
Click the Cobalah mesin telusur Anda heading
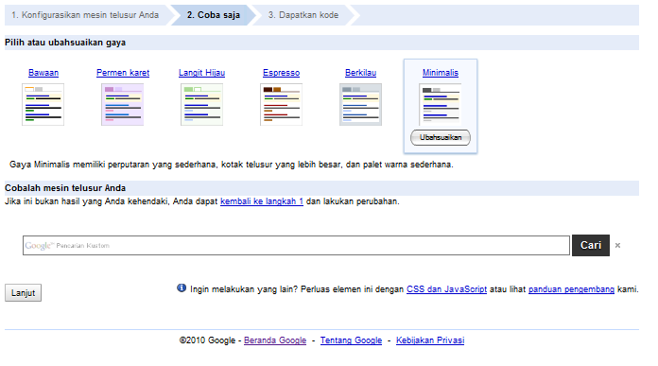[65, 188]
